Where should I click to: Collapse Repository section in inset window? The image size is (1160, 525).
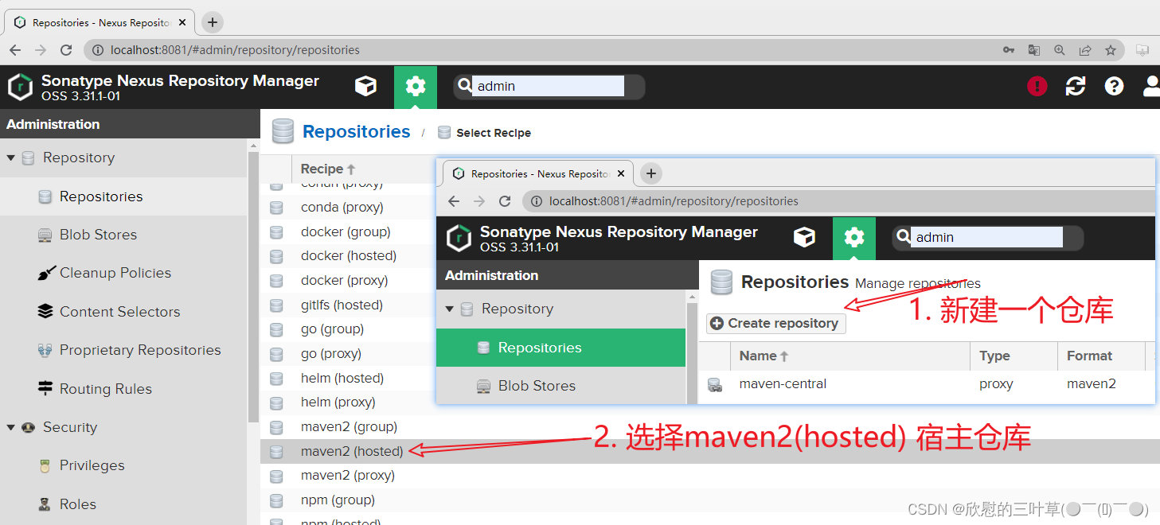pos(450,309)
